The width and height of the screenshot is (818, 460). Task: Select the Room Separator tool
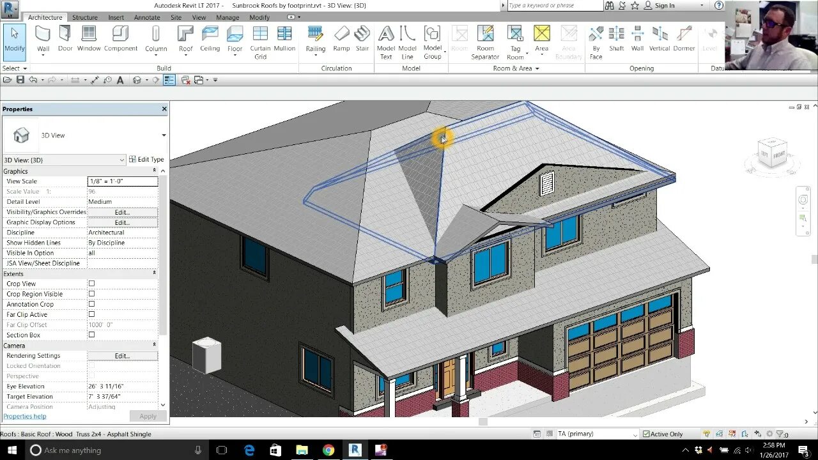(485, 42)
